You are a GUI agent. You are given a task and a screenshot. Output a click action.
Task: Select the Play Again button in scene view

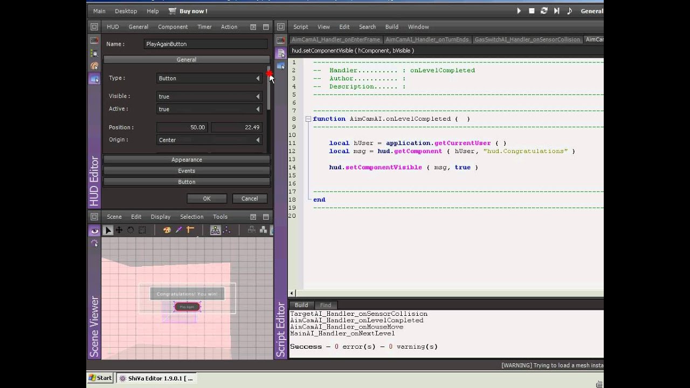click(x=187, y=307)
